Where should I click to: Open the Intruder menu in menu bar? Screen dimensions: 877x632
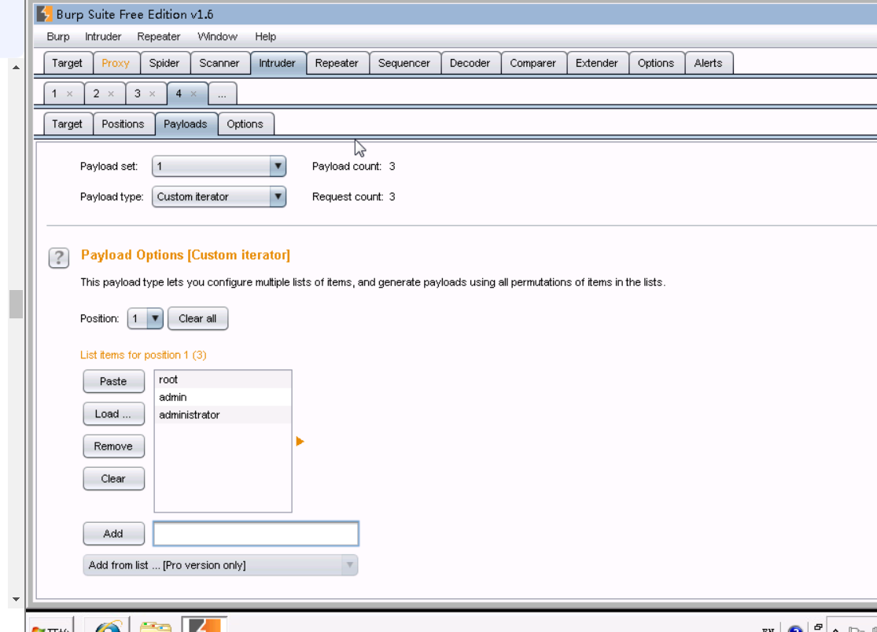[x=103, y=36]
